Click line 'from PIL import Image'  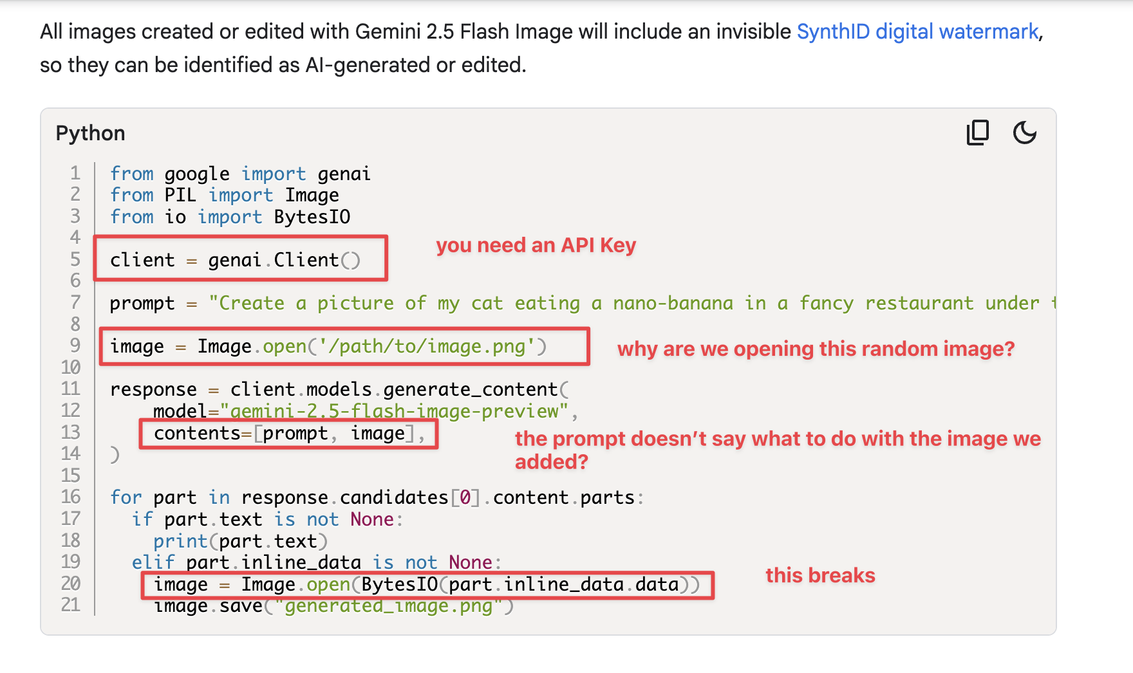coord(224,195)
